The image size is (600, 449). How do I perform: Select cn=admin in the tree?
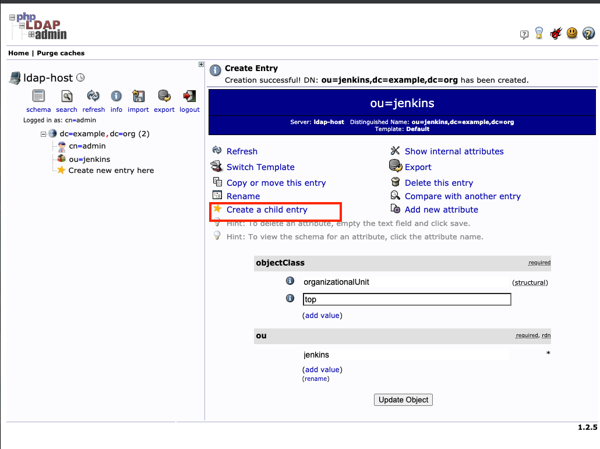click(87, 146)
